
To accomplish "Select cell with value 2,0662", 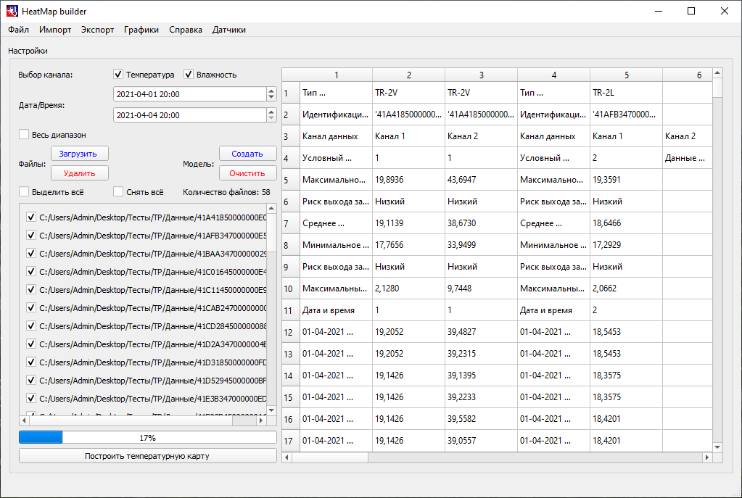I will (626, 289).
